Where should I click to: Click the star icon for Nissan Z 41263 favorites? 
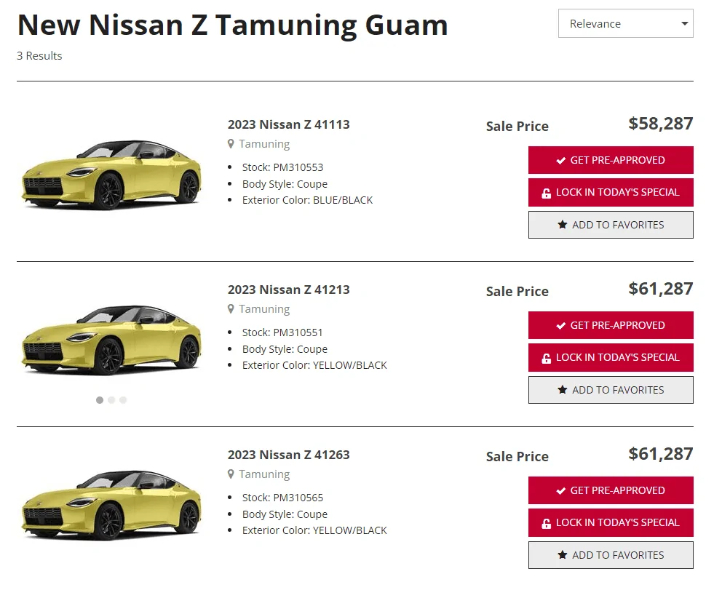tap(562, 555)
